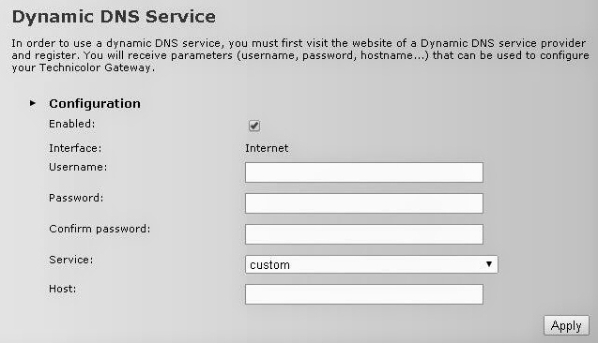Click the Confirm password: label
Image resolution: width=598 pixels, height=343 pixels.
pos(100,229)
